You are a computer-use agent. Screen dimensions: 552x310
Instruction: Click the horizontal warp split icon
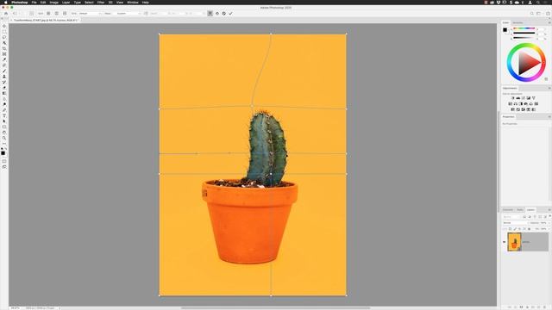(x=65, y=14)
